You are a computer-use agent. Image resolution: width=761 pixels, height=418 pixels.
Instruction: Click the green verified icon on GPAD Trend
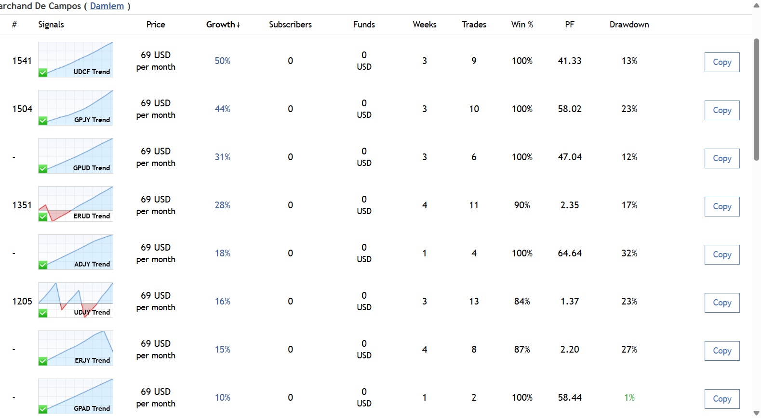(43, 409)
